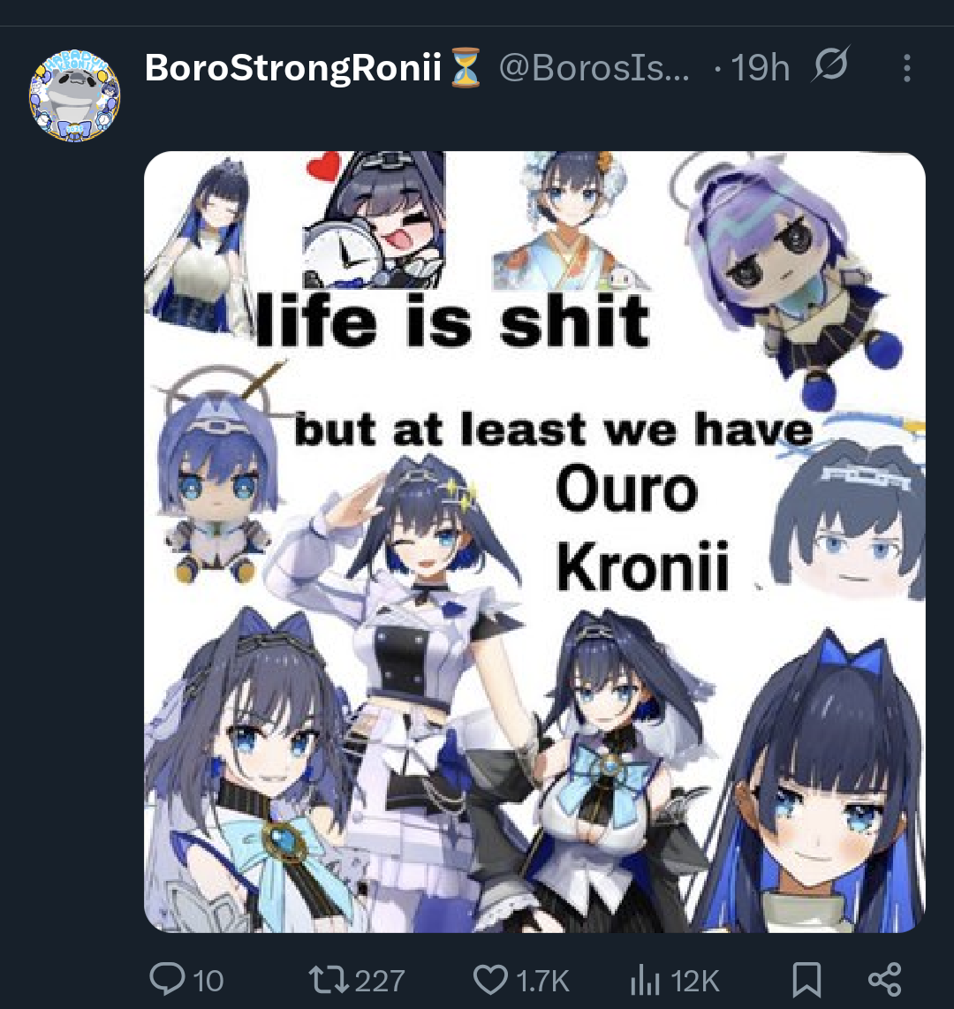Open the reply comment icon

167,979
